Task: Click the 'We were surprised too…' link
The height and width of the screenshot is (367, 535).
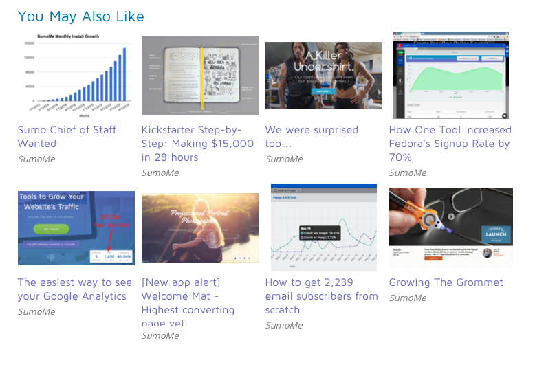Action: point(312,137)
